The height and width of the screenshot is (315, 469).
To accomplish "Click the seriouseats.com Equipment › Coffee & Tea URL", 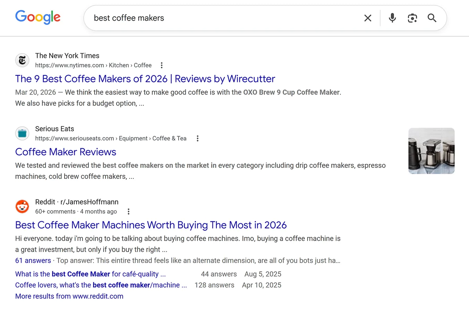I will point(111,138).
